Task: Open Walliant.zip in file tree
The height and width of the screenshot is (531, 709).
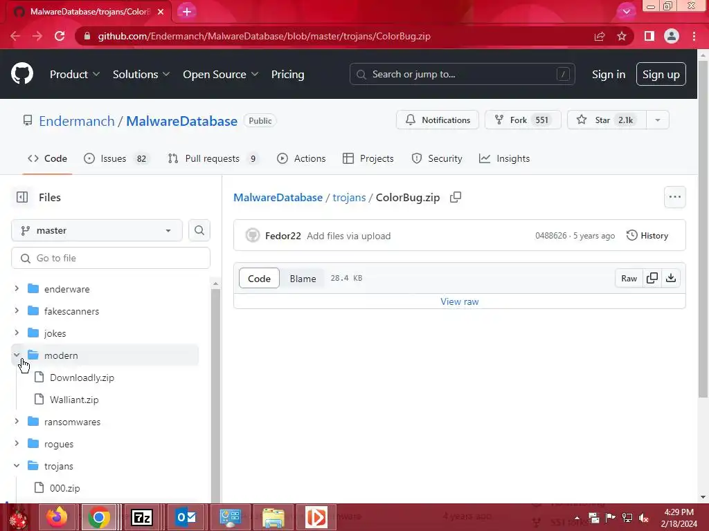Action: click(x=74, y=400)
